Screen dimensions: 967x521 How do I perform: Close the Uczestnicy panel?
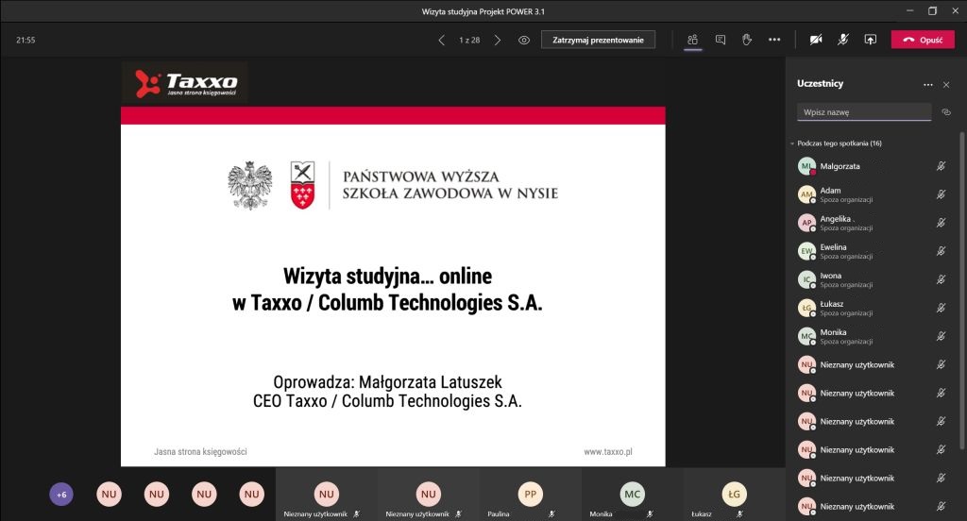click(946, 84)
